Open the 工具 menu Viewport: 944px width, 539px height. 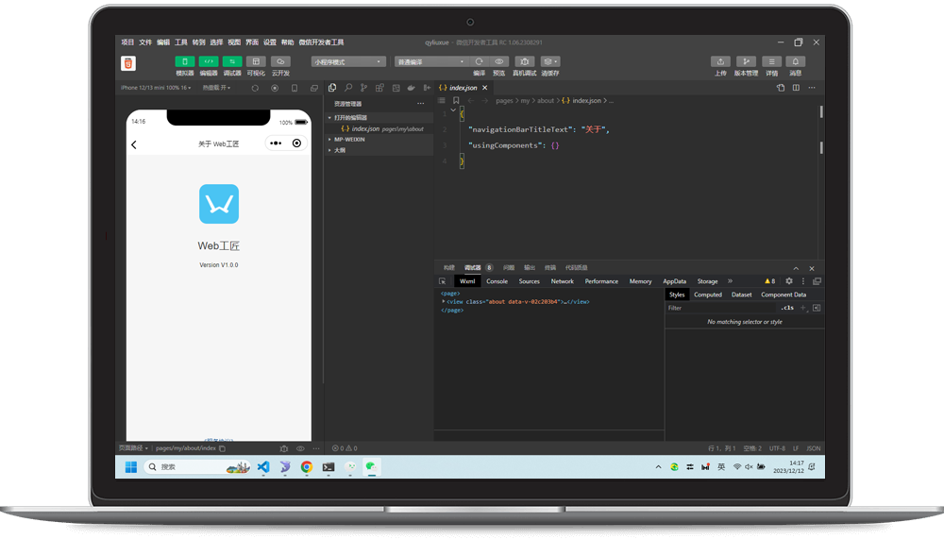(181, 42)
